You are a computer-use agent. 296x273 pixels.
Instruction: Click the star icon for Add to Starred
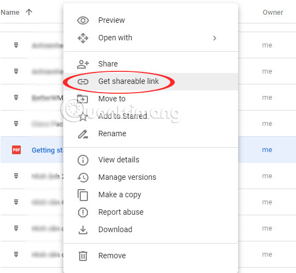[83, 117]
